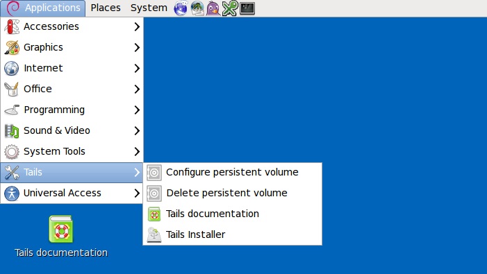The width and height of the screenshot is (487, 274).
Task: Click the Configure persistent volume safe icon
Action: 154,172
